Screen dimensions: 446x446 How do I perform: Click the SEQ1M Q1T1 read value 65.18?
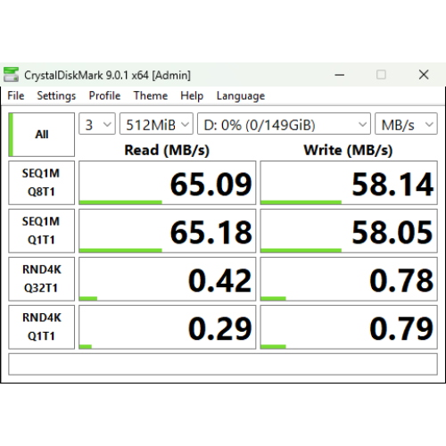[x=168, y=231]
